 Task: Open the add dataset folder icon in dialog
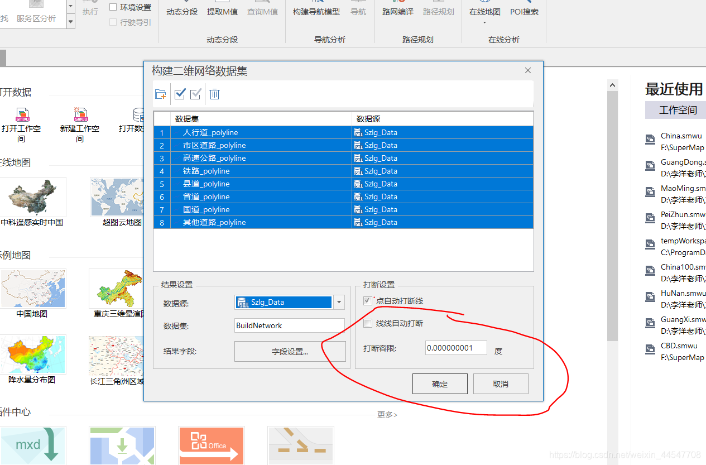(x=160, y=94)
